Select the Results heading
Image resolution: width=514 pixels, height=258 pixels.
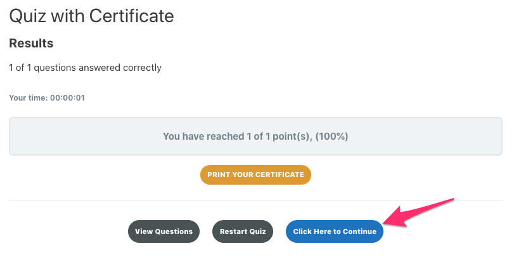point(31,44)
